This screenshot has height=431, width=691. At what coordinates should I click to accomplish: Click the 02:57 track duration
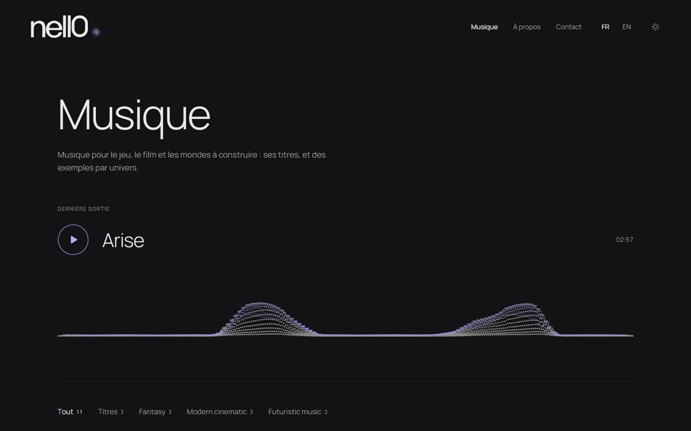(624, 239)
